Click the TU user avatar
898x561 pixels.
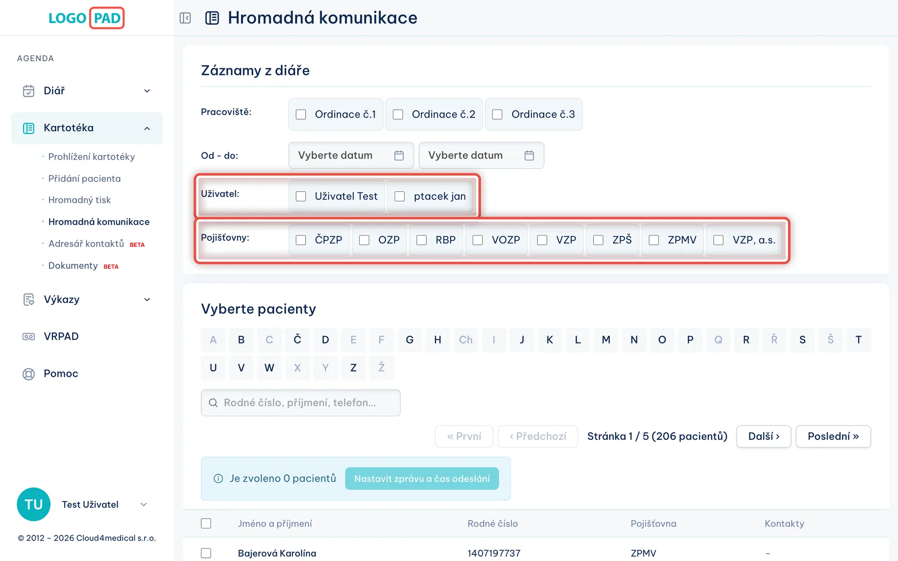point(34,504)
